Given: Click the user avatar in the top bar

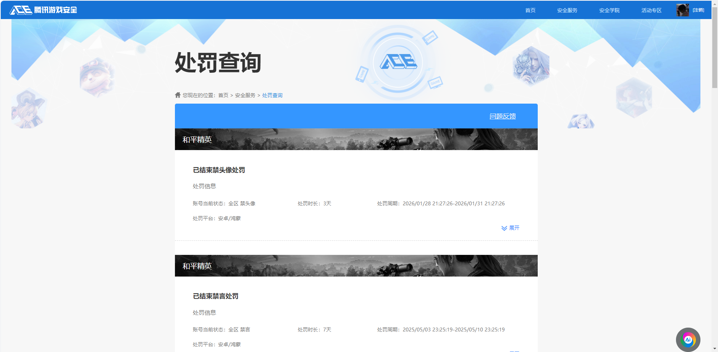Looking at the screenshot, I should coord(683,10).
